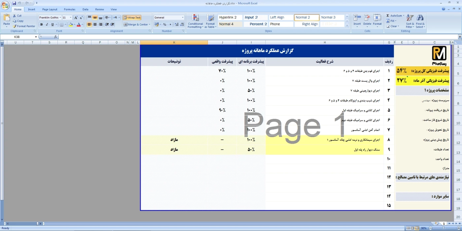This screenshot has width=462, height=231.
Task: Click the Cut scissors button
Action: pyautogui.click(x=17, y=15)
